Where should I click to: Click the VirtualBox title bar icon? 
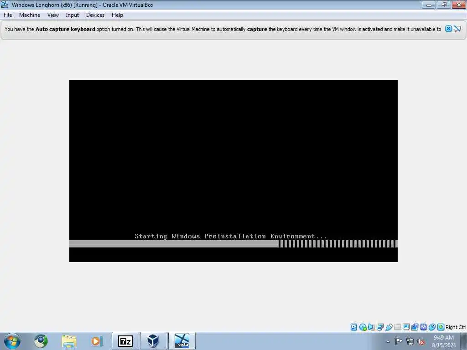point(5,5)
